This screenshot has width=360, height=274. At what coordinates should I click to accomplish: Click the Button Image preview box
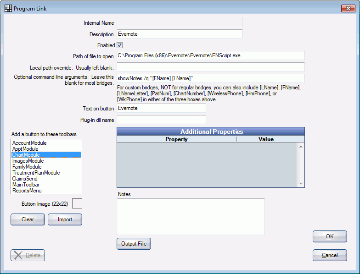77,203
